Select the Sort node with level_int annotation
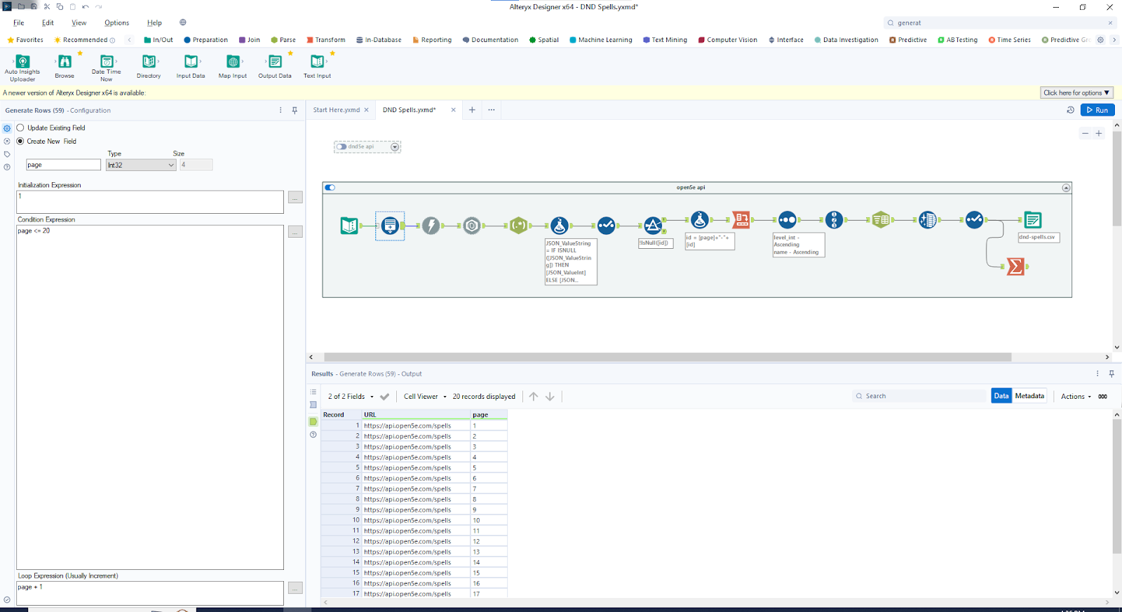The width and height of the screenshot is (1122, 612). click(788, 219)
